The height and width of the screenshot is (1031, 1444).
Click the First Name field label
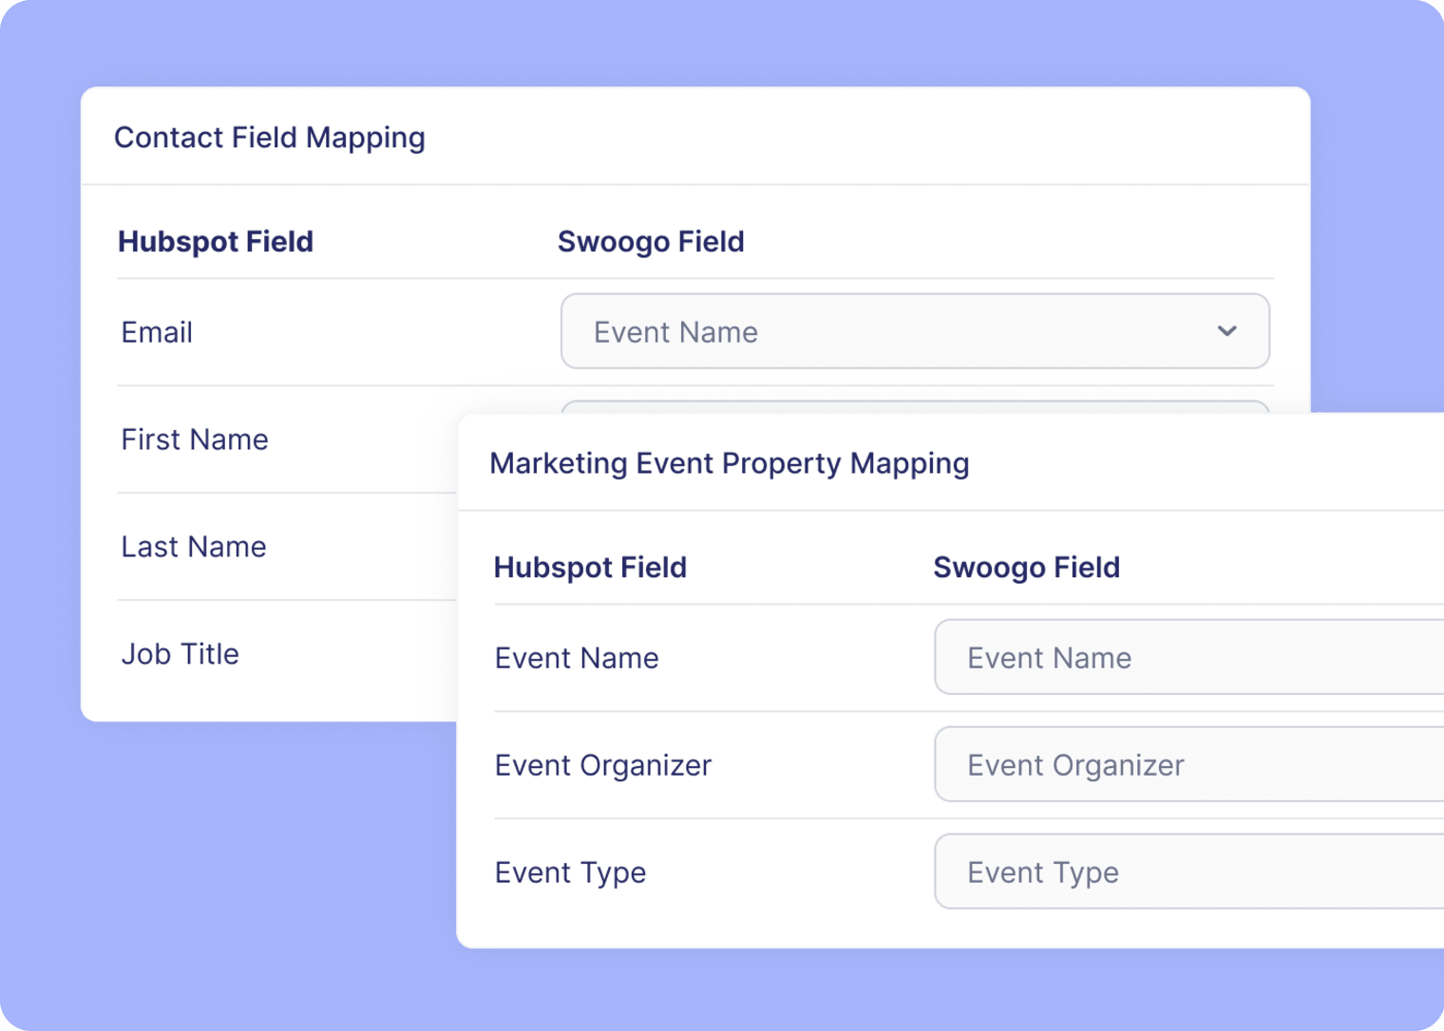[x=195, y=440]
